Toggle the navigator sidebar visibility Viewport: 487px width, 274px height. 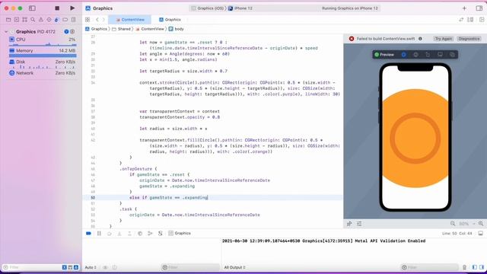32,8
